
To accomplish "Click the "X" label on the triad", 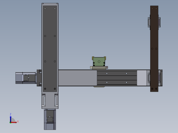I will 18,121.
